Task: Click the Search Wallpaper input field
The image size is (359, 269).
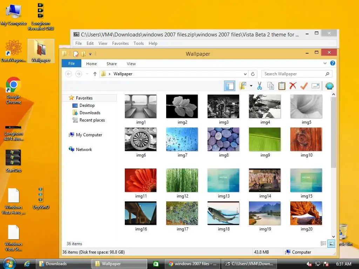Action: pyautogui.click(x=297, y=74)
